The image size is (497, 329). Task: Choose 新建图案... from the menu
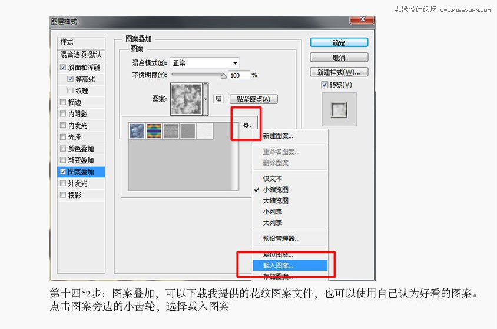click(x=290, y=136)
